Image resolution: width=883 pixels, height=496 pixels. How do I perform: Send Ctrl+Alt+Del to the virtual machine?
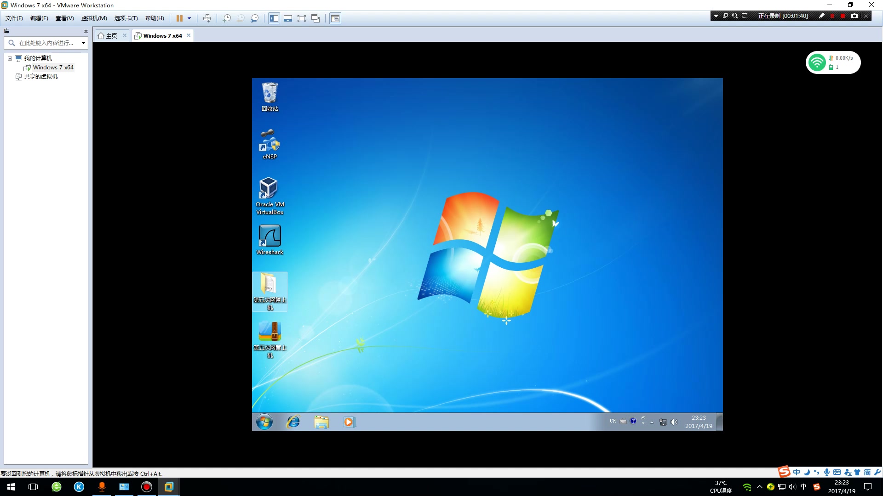coord(207,18)
